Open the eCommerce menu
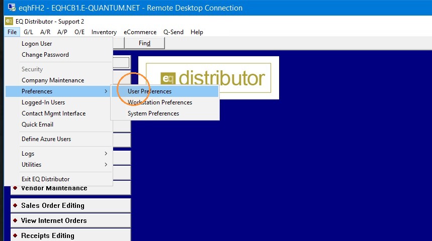The image size is (432, 241). pos(140,32)
